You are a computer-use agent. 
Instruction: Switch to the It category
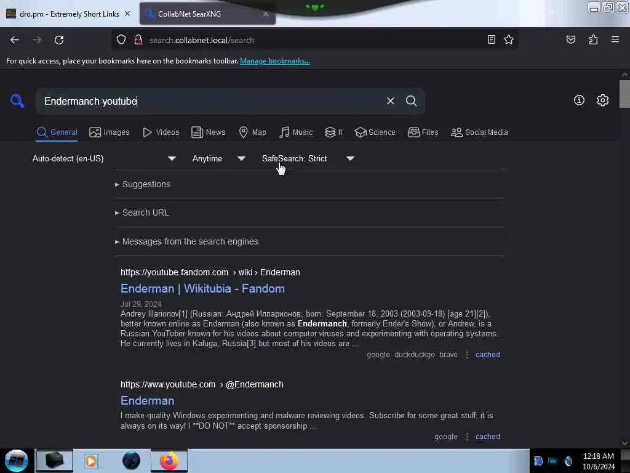coord(333,132)
